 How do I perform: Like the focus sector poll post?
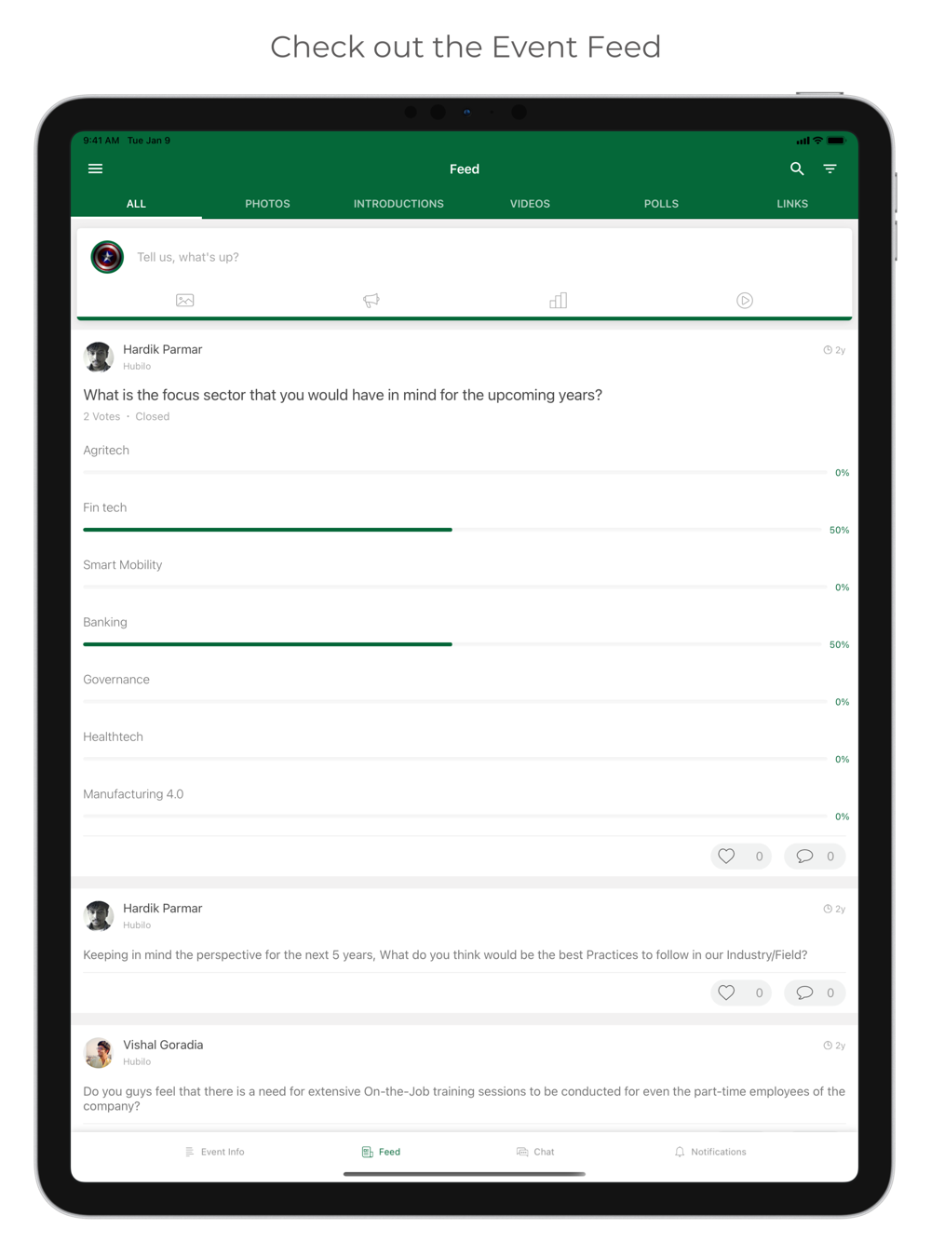(x=741, y=856)
